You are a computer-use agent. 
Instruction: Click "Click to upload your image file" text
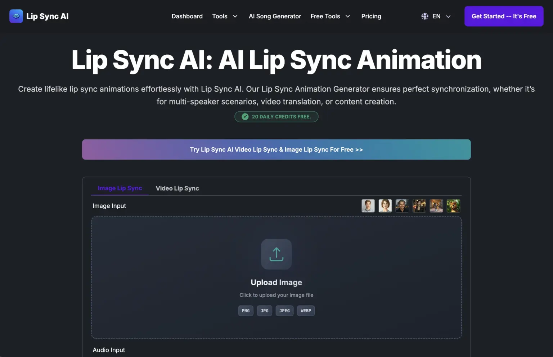click(x=276, y=295)
